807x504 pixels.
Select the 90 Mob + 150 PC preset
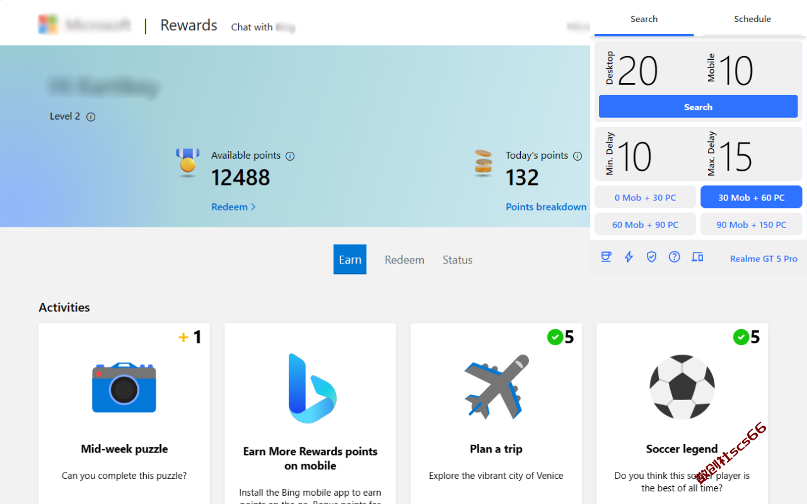(751, 224)
